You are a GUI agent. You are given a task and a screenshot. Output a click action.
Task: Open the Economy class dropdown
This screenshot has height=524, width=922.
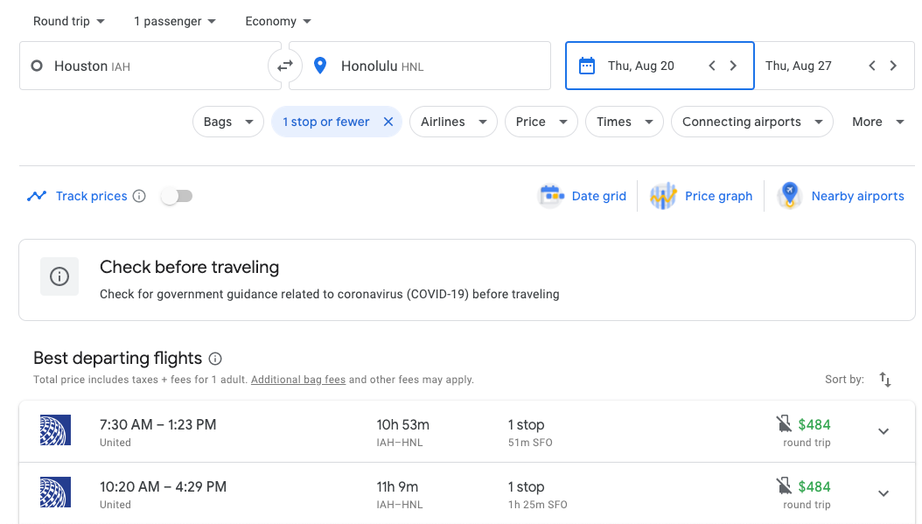pyautogui.click(x=278, y=21)
